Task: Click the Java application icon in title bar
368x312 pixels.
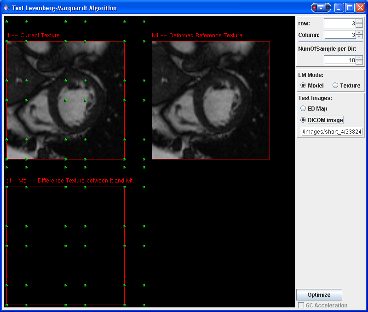Action: [6, 8]
